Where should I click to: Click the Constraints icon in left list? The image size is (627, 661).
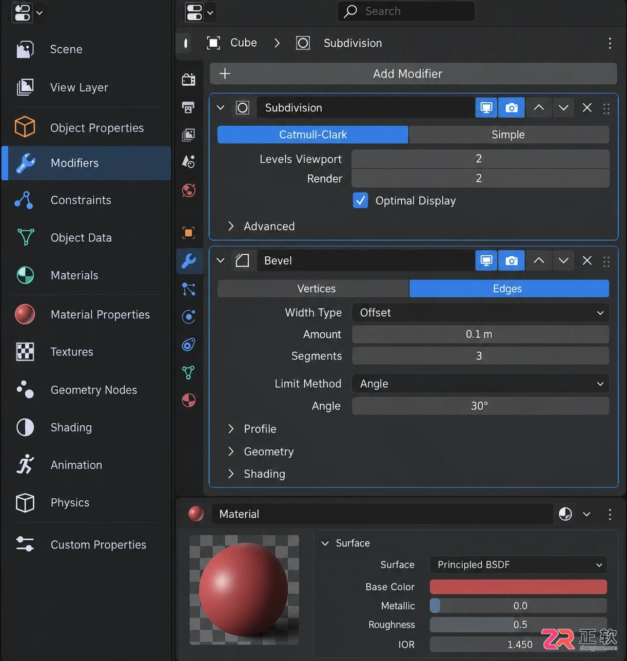tap(25, 200)
